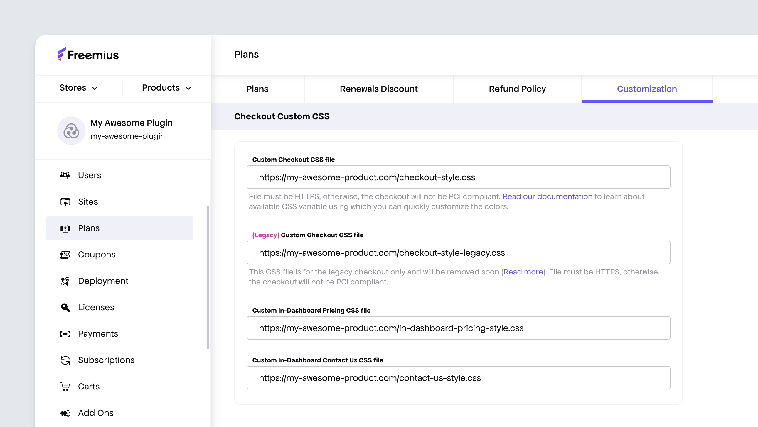Go to Coupons in the sidebar
758x427 pixels.
120,255
